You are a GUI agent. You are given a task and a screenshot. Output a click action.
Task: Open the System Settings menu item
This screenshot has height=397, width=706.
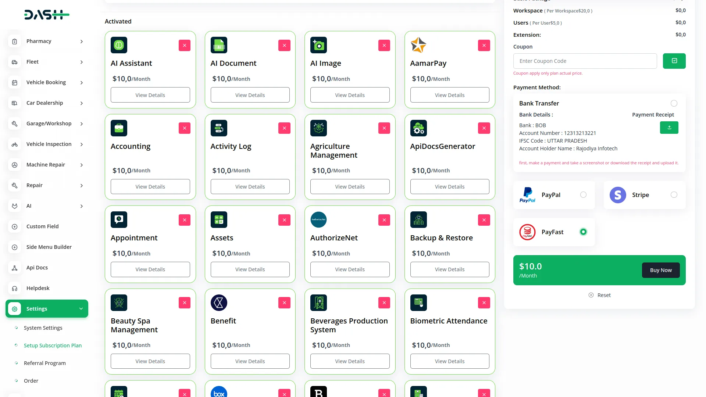[x=43, y=328]
